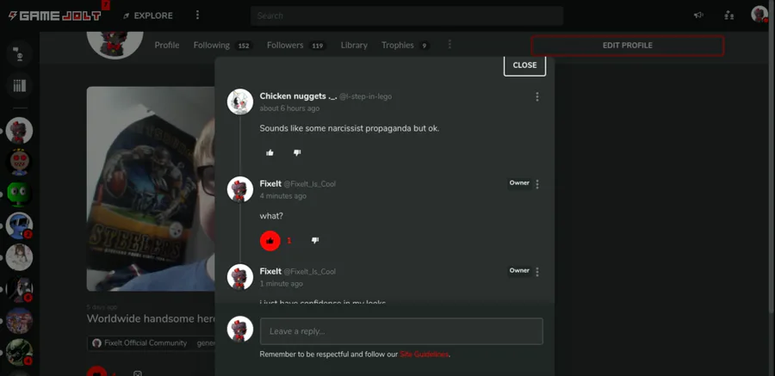Image resolution: width=775 pixels, height=376 pixels.
Task: Click the EDIT PROFILE button
Action: [x=628, y=46]
